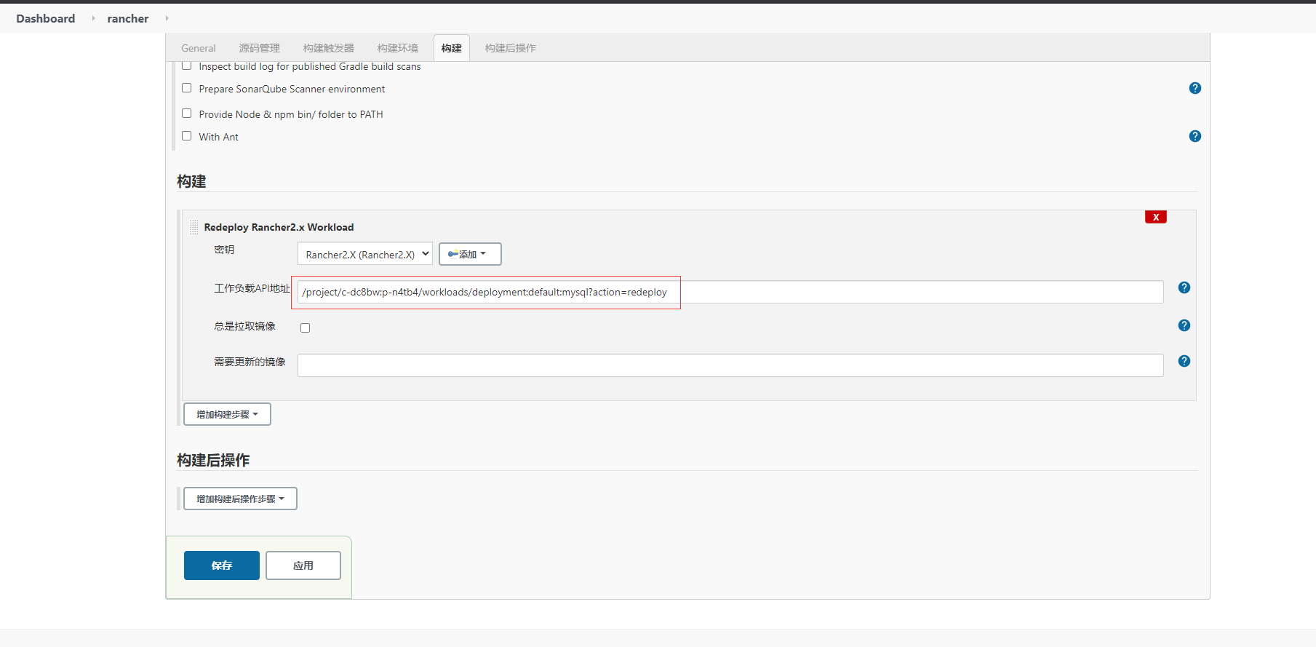This screenshot has width=1316, height=647.
Task: Expand the 增加构建步骤 dropdown
Action: click(227, 414)
